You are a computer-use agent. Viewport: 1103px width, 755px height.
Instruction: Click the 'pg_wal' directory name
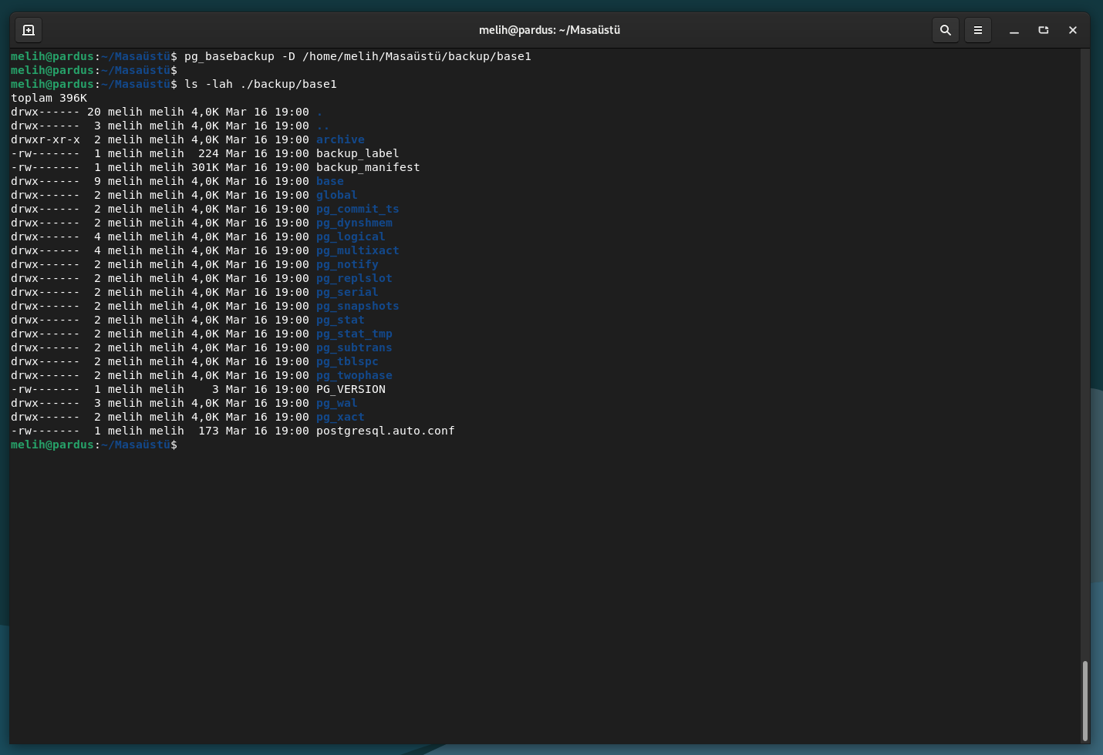[x=337, y=403]
